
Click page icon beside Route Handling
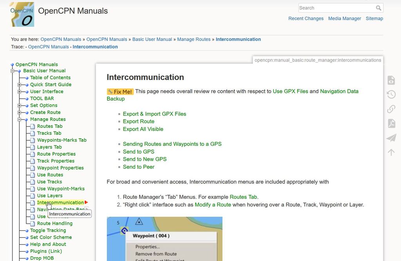tap(33, 224)
